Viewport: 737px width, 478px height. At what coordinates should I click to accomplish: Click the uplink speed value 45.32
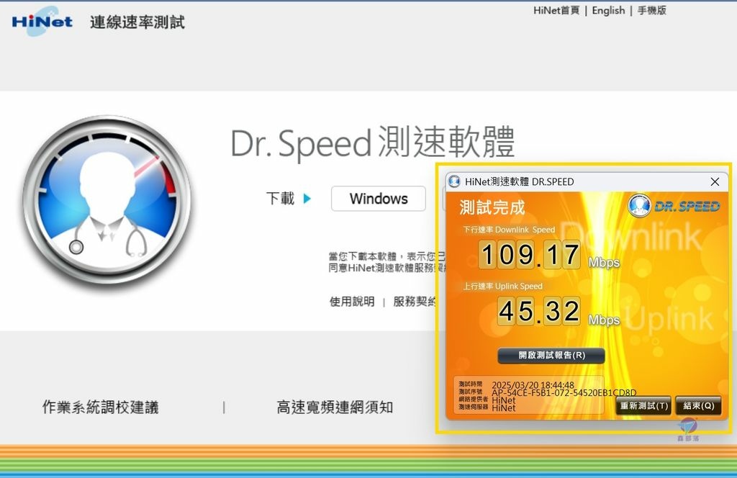538,311
